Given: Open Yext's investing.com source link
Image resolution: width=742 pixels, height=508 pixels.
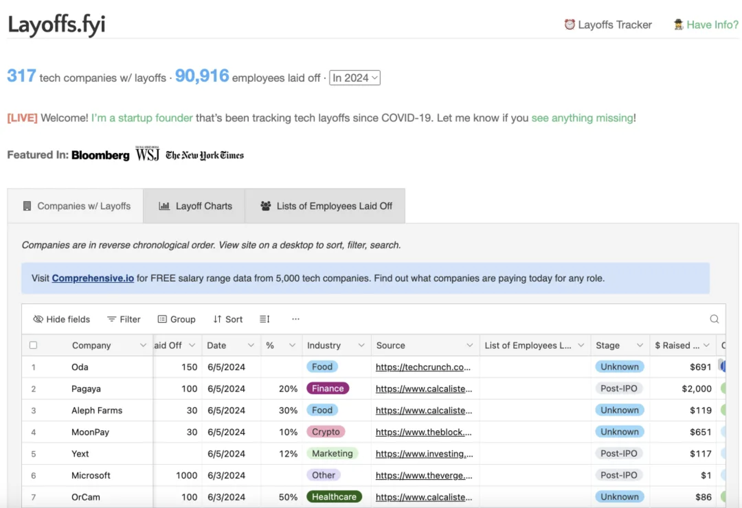Looking at the screenshot, I should pos(424,454).
